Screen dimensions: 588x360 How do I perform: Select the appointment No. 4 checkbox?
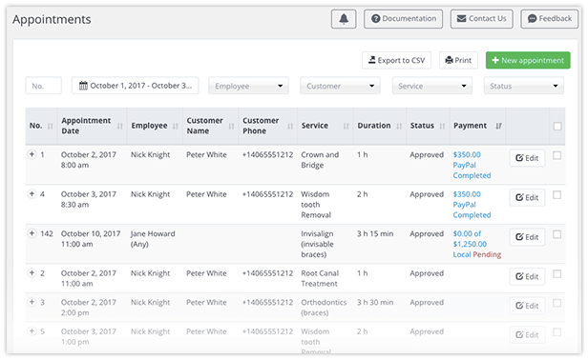coord(556,195)
